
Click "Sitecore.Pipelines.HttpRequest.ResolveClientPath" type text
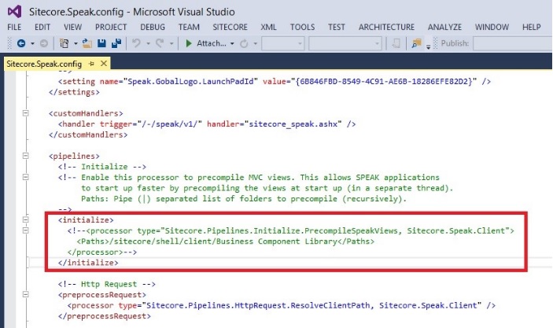[x=258, y=305]
